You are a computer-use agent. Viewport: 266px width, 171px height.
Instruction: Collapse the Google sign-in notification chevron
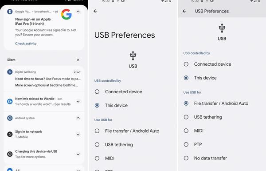coord(78,12)
